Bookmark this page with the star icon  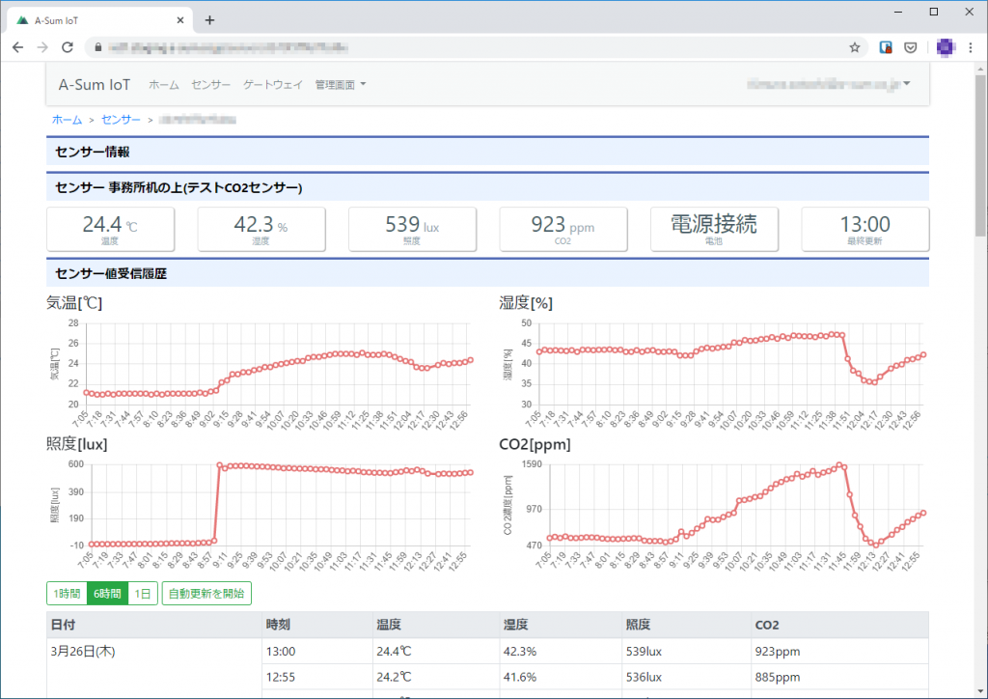click(854, 46)
